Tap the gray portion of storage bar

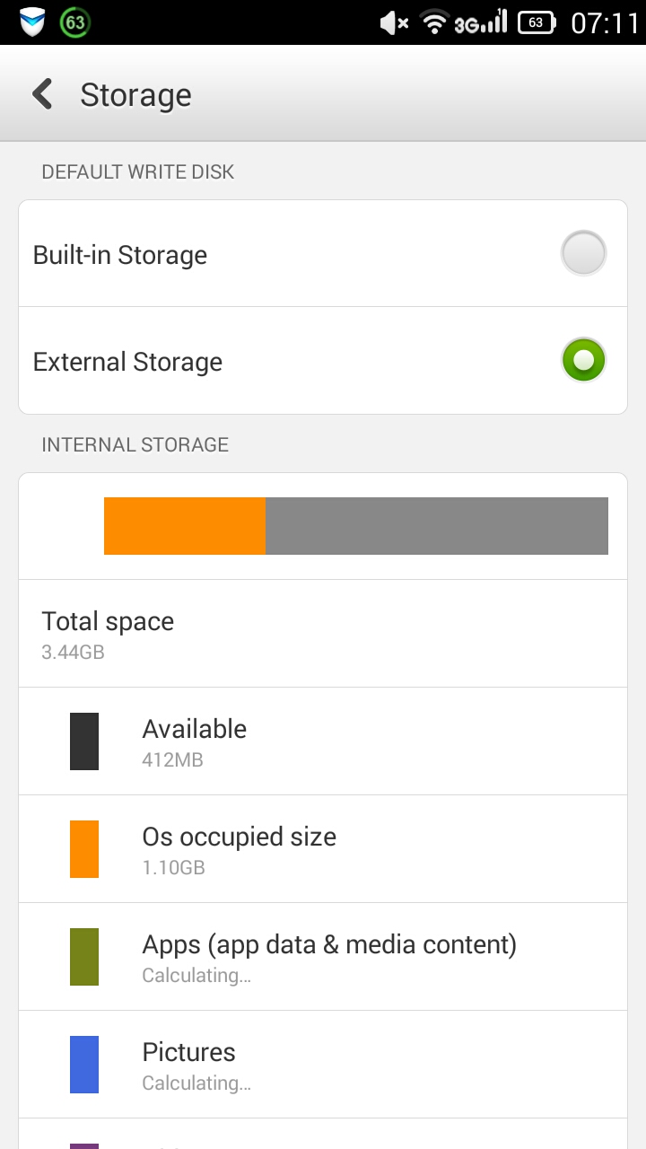[436, 526]
